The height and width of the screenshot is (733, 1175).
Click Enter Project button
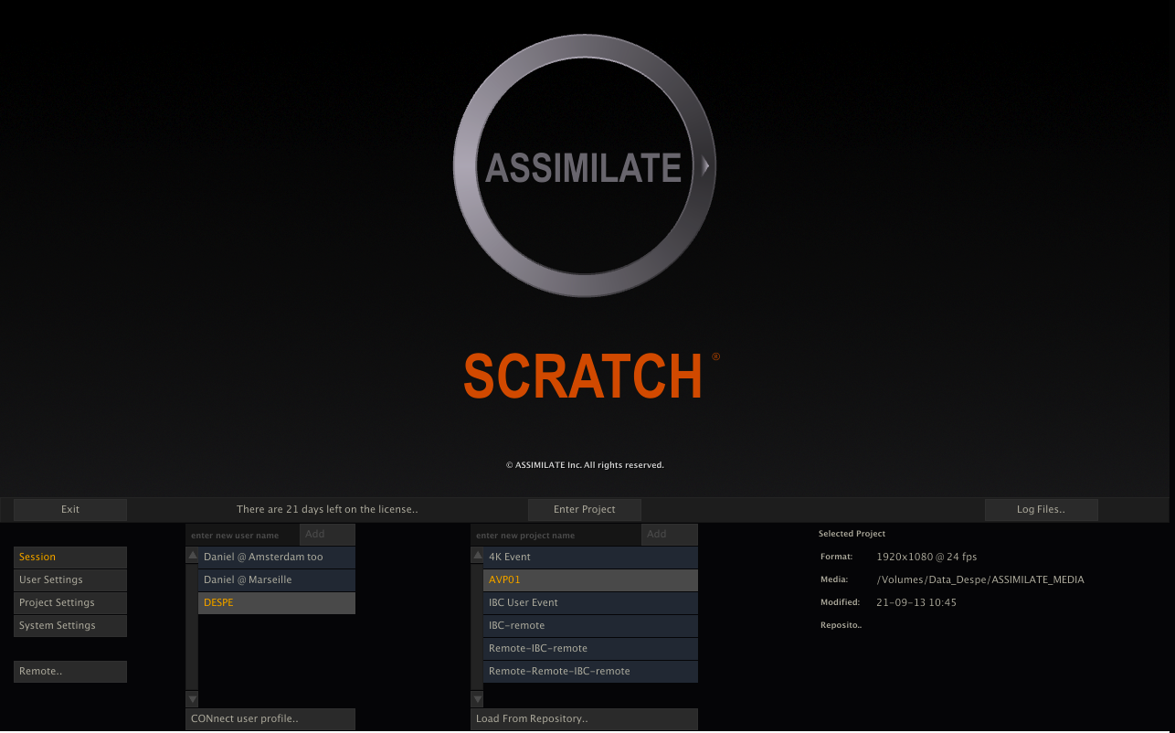coord(585,509)
